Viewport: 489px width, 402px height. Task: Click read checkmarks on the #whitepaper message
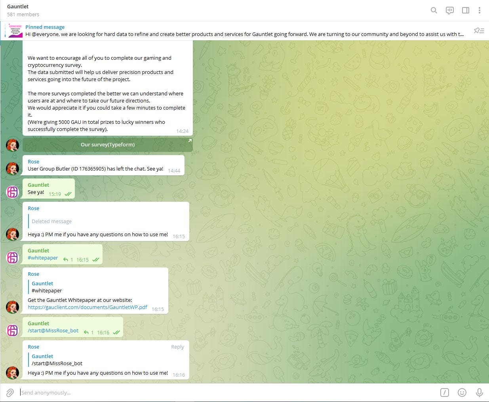(96, 260)
